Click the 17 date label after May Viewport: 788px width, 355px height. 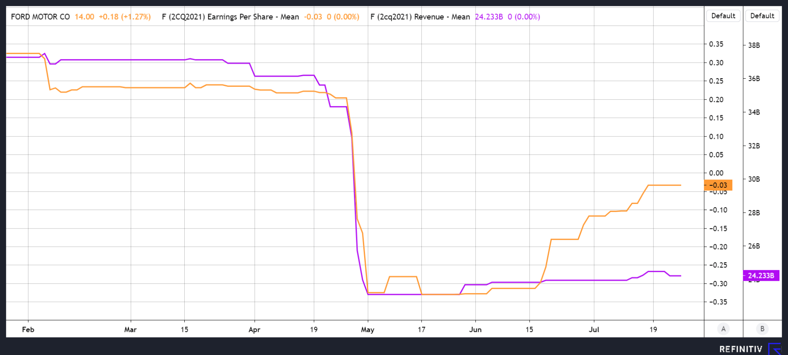[421, 329]
